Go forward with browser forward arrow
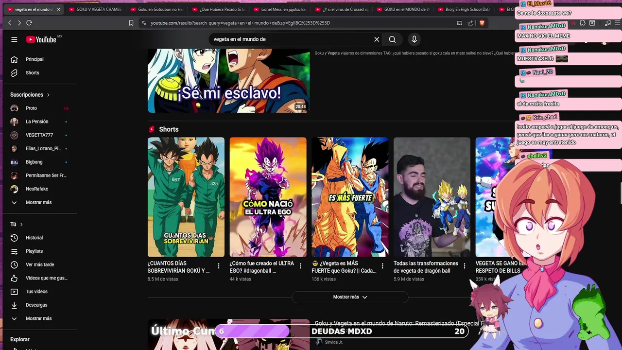This screenshot has height=350, width=622. (19, 23)
